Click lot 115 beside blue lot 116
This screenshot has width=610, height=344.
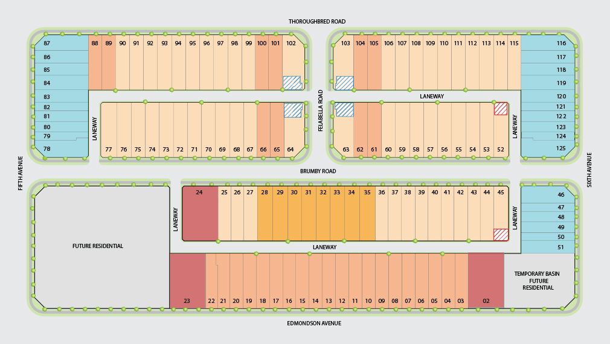pyautogui.click(x=515, y=62)
